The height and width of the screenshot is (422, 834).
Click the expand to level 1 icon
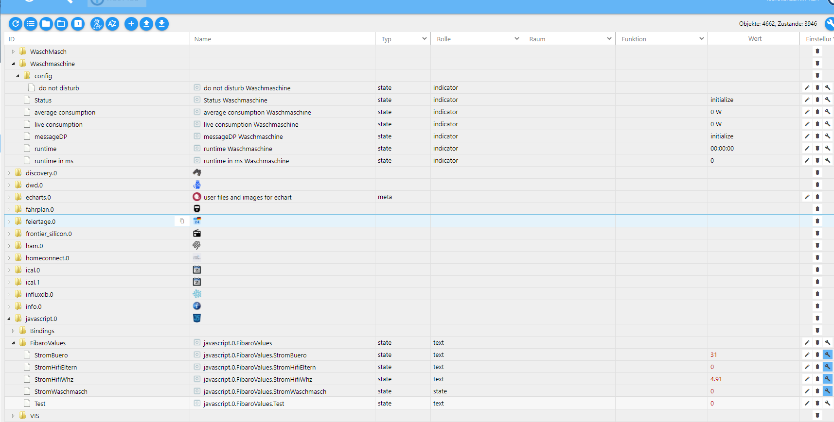pos(78,24)
